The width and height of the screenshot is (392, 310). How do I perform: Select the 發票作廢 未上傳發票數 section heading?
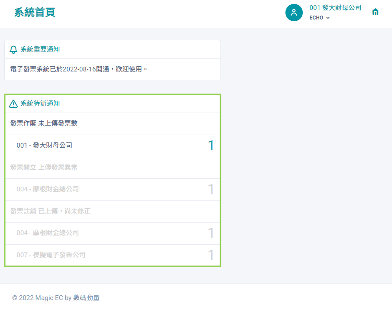(x=44, y=123)
